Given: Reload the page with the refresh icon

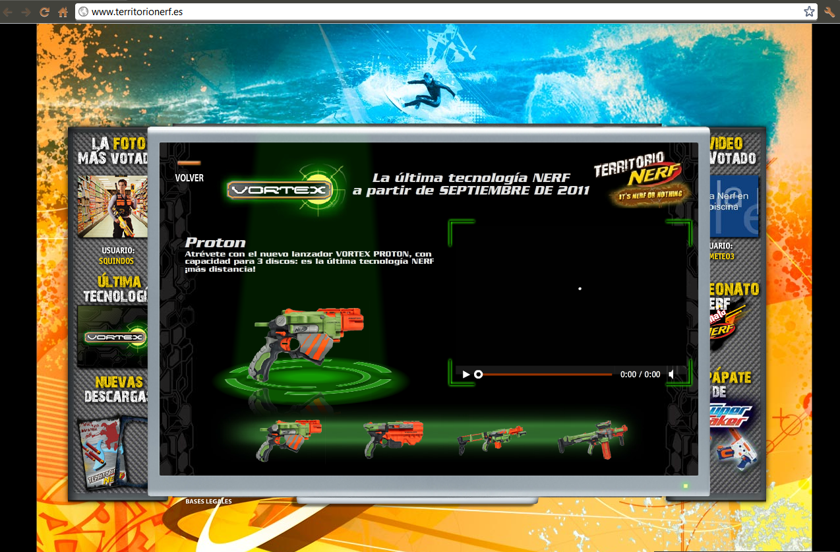Looking at the screenshot, I should point(45,12).
